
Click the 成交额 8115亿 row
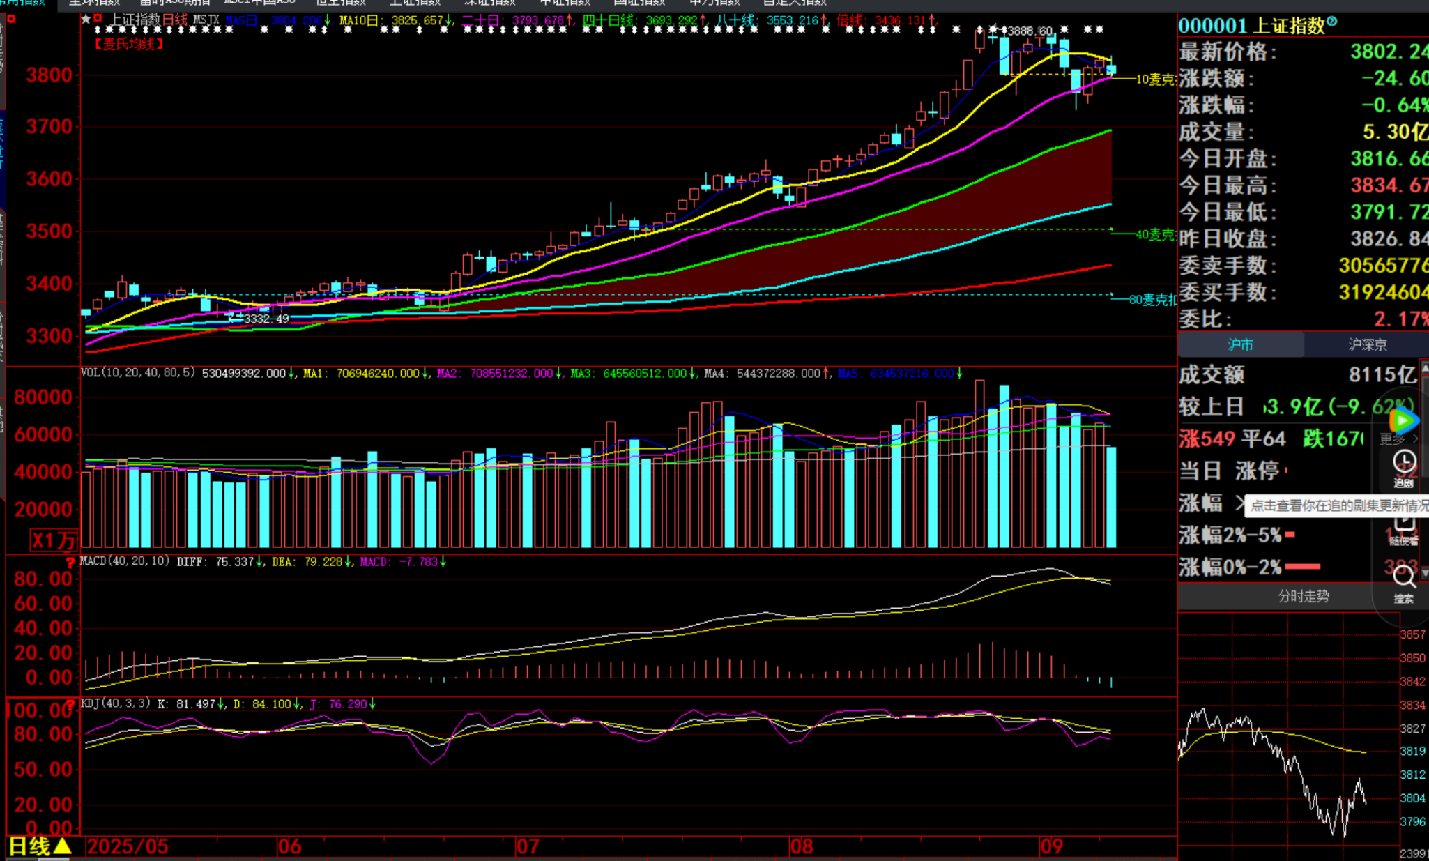point(1298,374)
